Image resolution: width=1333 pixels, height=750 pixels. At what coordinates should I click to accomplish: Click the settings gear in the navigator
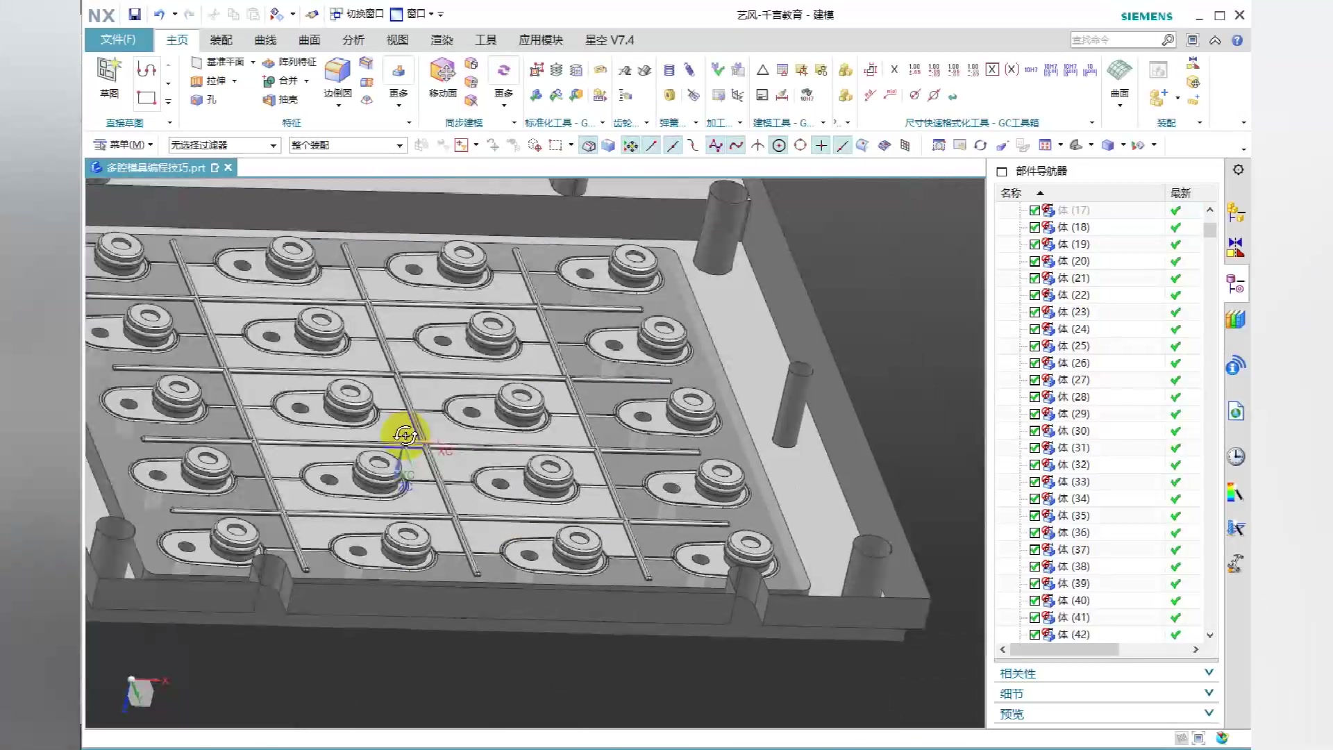tap(1238, 169)
